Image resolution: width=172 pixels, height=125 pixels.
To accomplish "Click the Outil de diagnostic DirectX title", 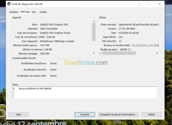I will point(27,4).
